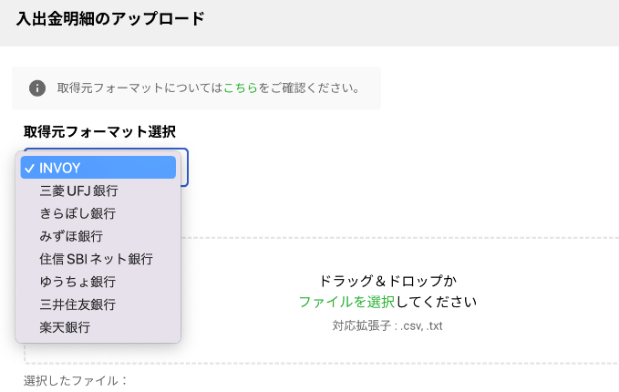The height and width of the screenshot is (392, 619).
Task: Choose 三井住友銀行 format
Action: click(x=98, y=304)
